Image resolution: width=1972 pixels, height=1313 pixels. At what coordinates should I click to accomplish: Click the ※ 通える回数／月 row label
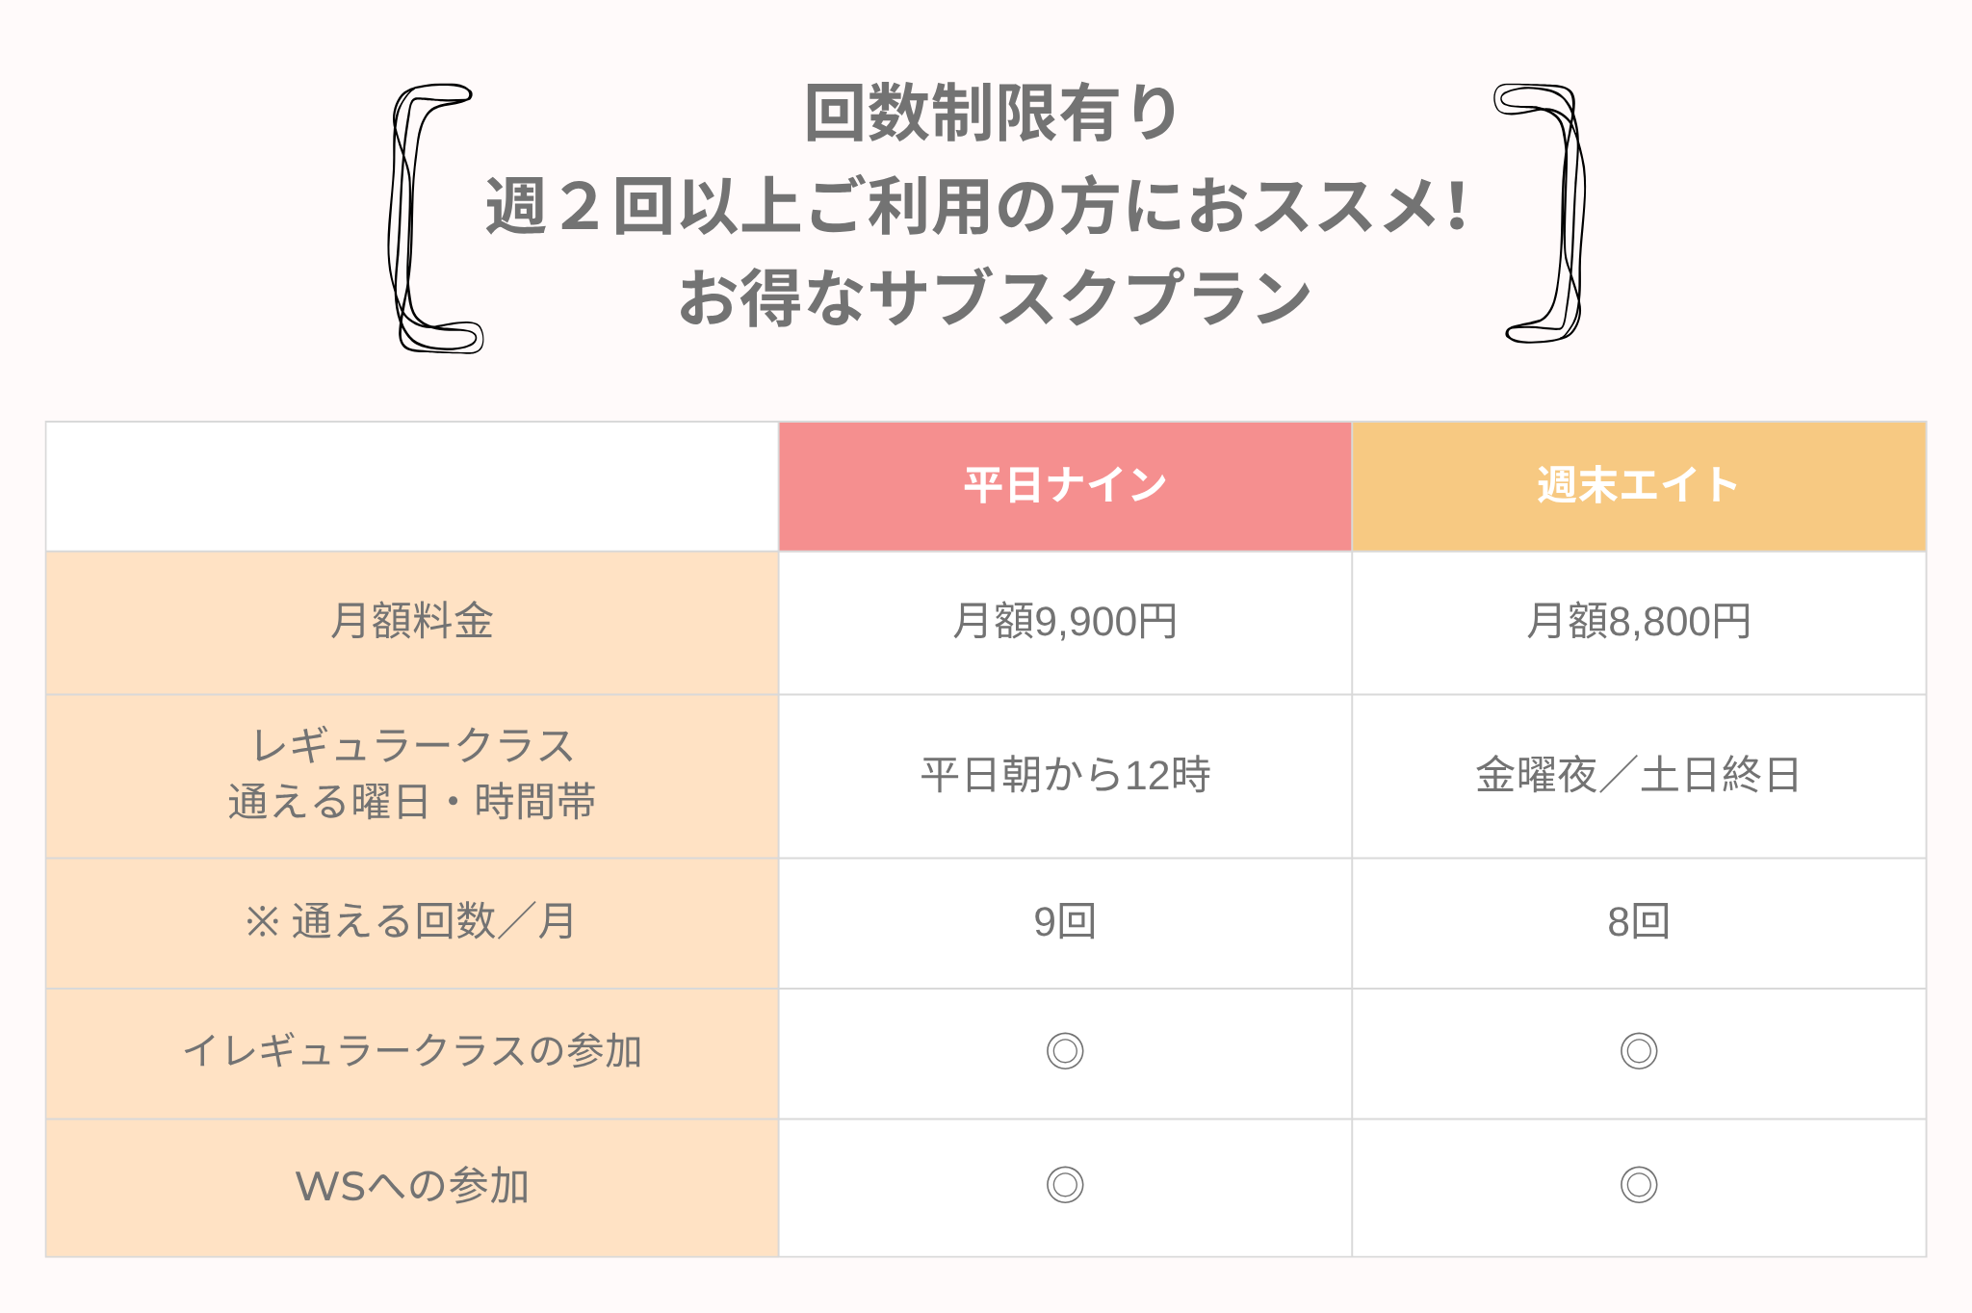(x=412, y=923)
